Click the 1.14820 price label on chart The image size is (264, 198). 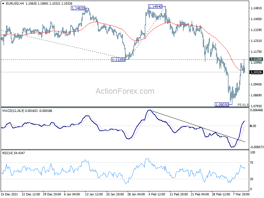coord(78,8)
